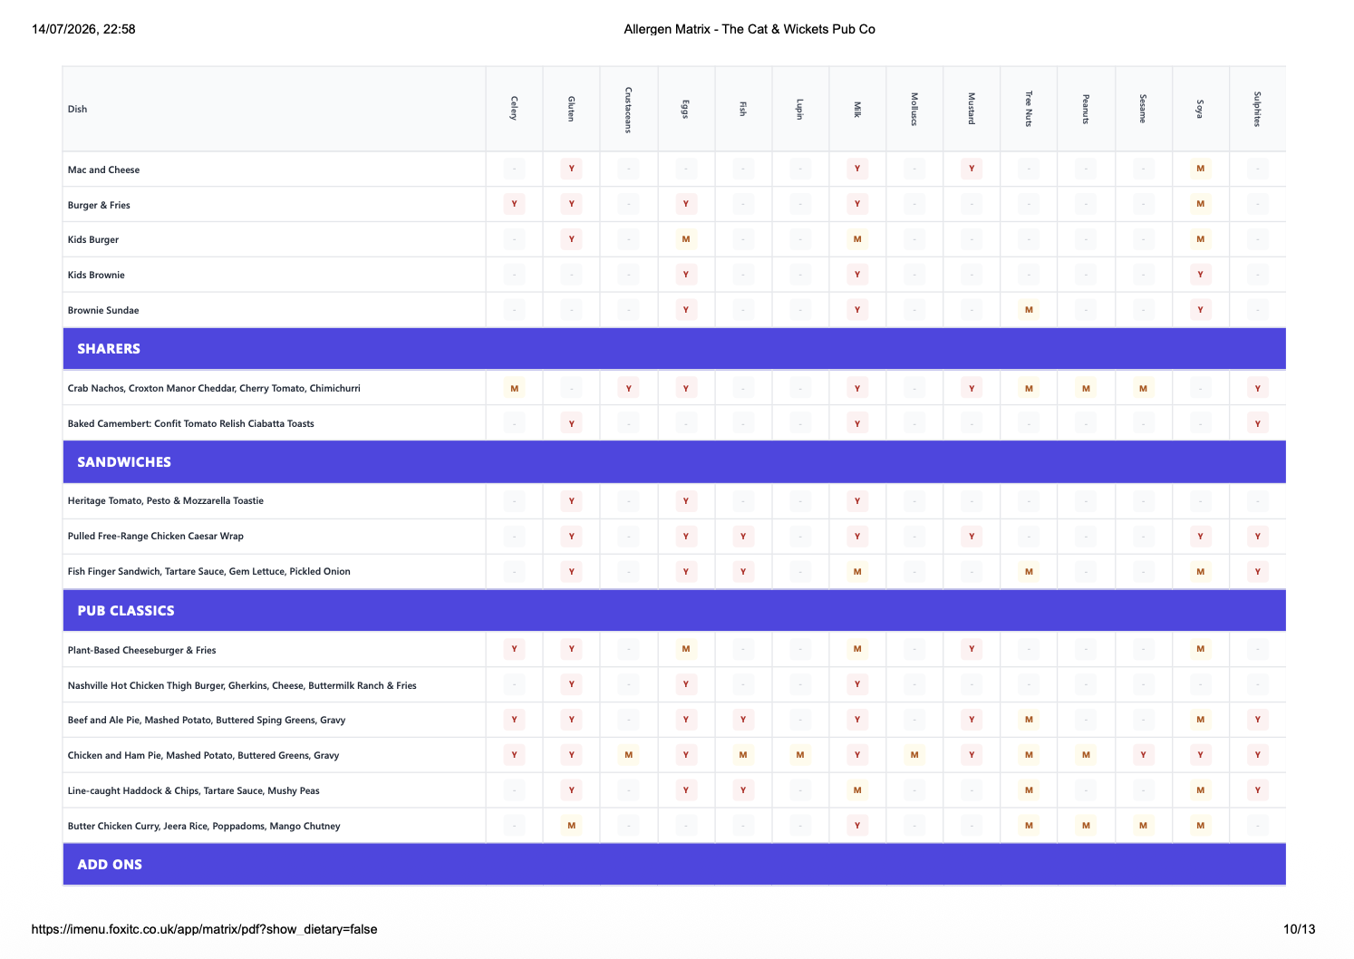Click the Sulphites column header
This screenshot has height=959, width=1354.
[x=1257, y=109]
